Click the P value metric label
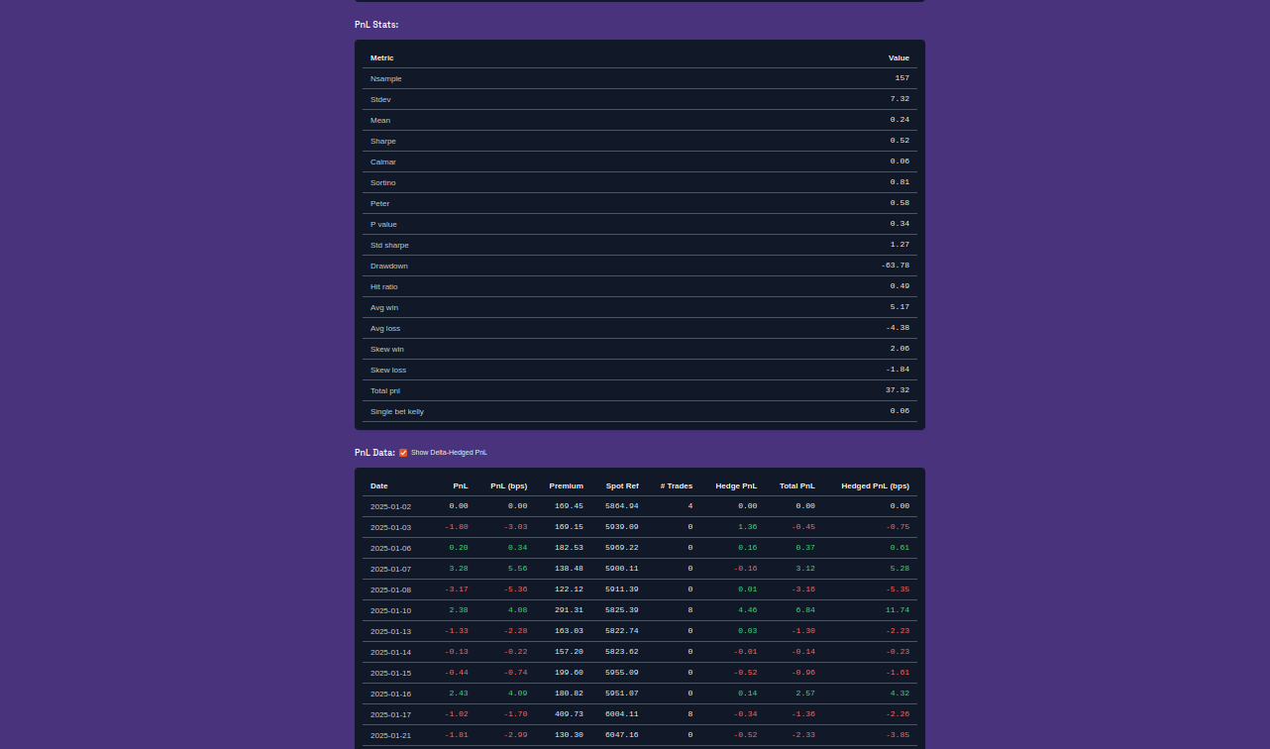The height and width of the screenshot is (749, 1270). [x=383, y=224]
